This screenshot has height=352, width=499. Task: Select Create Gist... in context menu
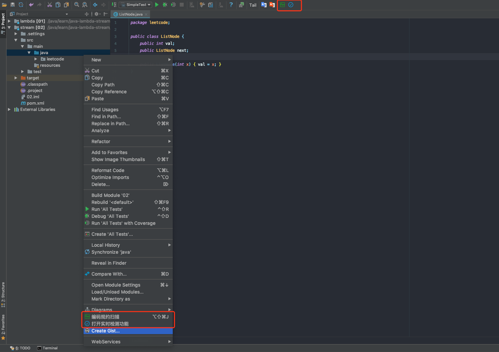click(x=105, y=331)
